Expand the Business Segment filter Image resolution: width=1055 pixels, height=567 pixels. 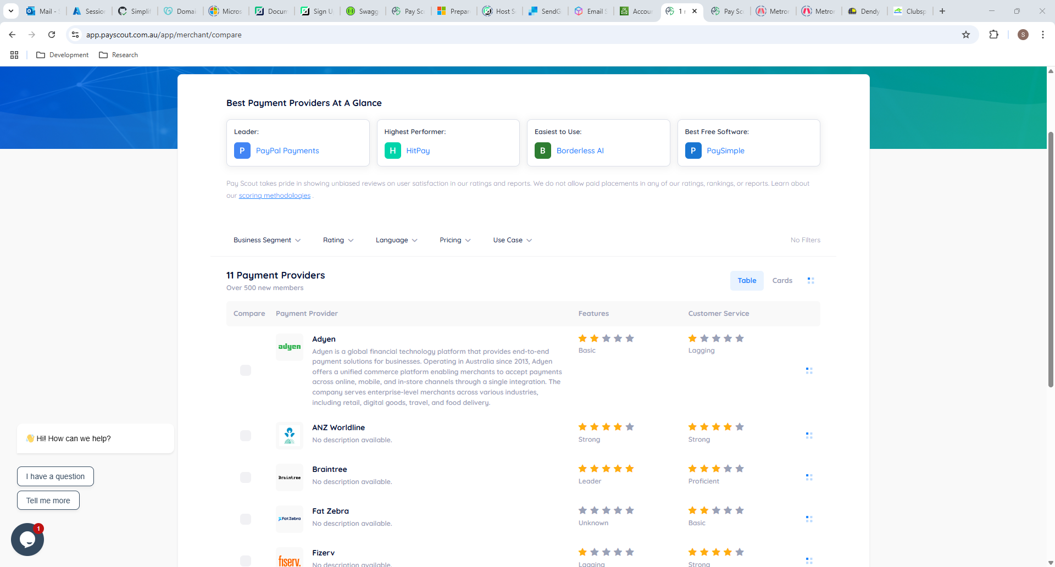pyautogui.click(x=267, y=240)
